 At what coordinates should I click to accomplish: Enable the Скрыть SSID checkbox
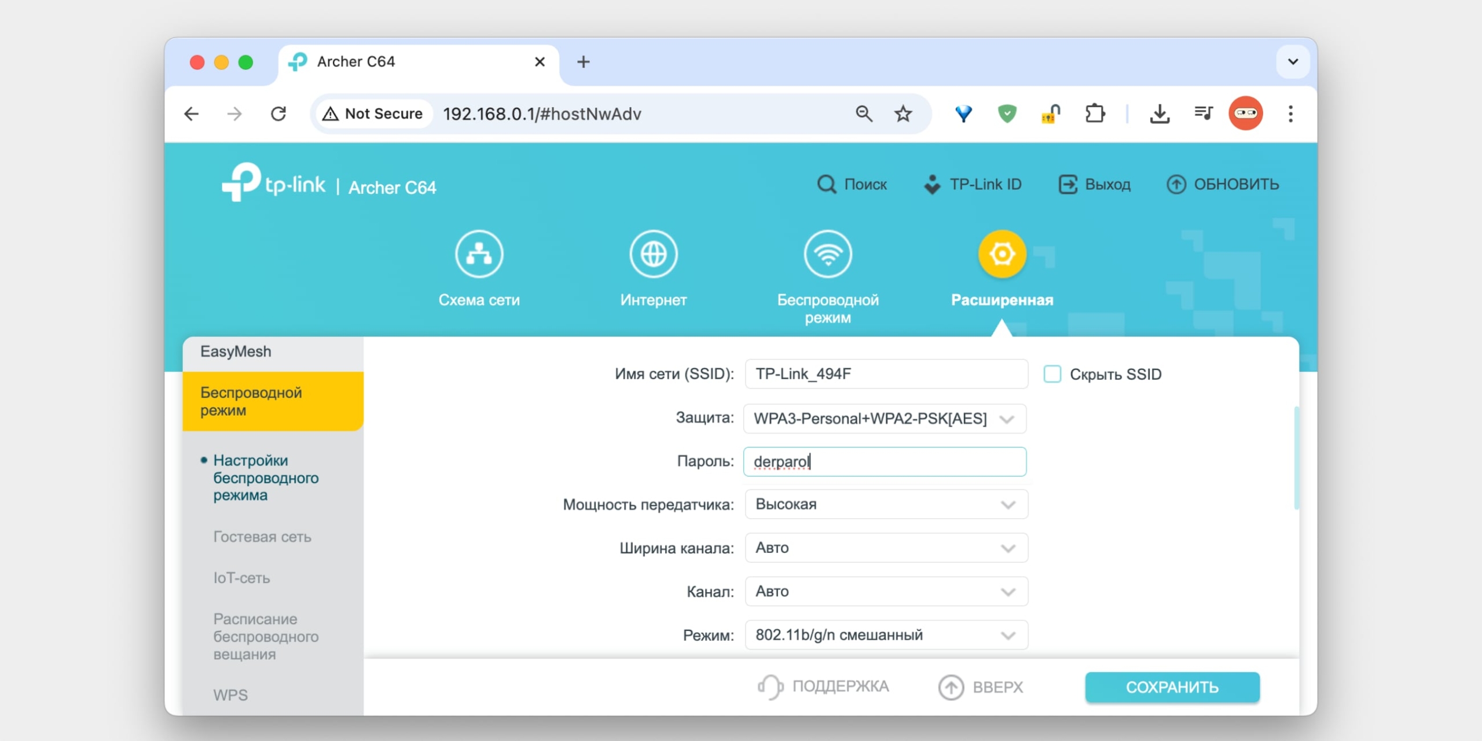[x=1052, y=374]
